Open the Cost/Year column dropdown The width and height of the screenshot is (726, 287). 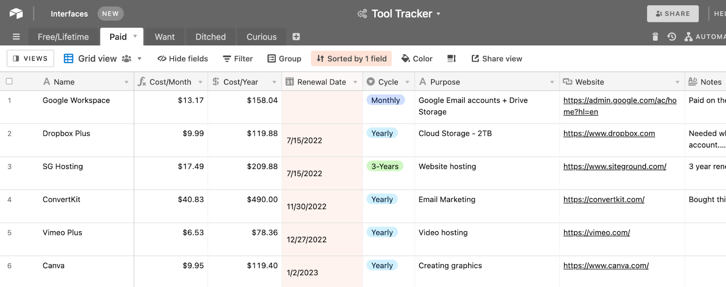click(x=274, y=82)
